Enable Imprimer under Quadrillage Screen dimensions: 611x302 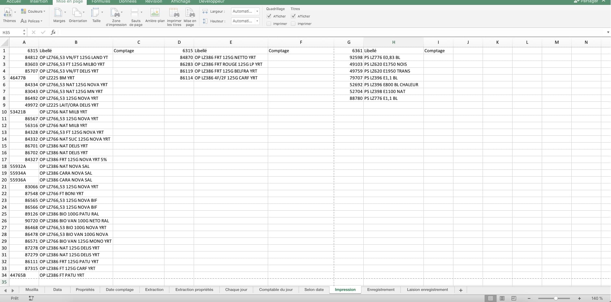(x=269, y=24)
